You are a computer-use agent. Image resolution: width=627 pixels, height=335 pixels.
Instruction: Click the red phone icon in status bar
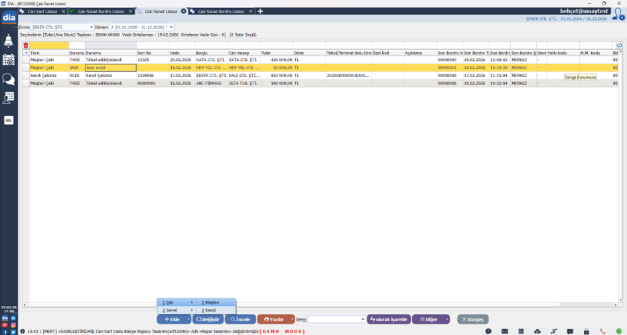(602, 331)
